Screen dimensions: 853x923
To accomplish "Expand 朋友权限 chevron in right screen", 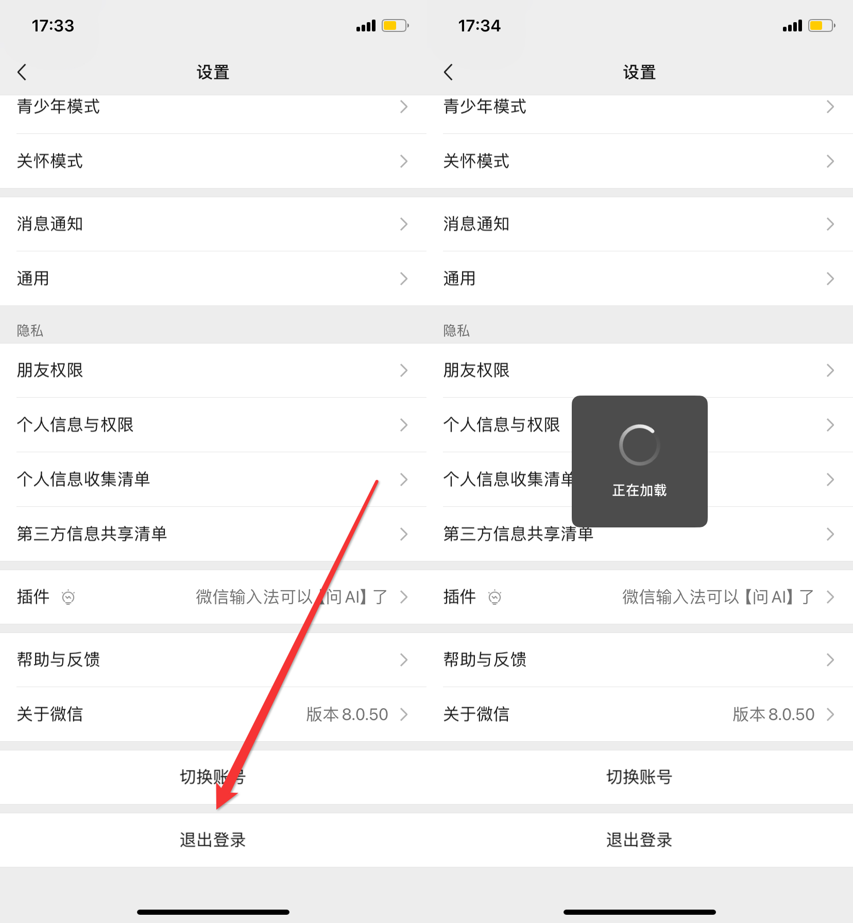I will pyautogui.click(x=830, y=370).
